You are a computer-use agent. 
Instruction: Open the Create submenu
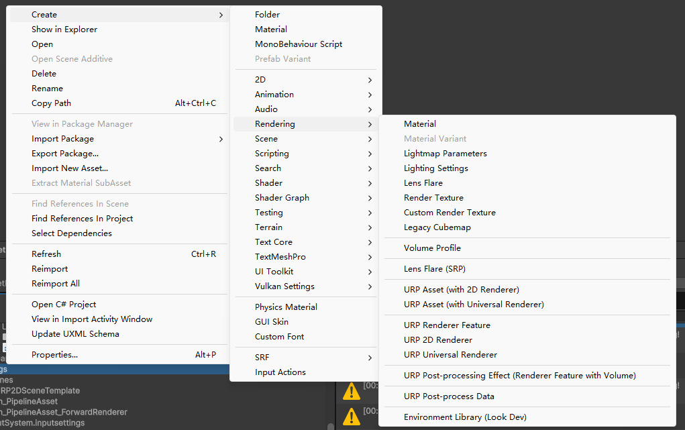119,14
